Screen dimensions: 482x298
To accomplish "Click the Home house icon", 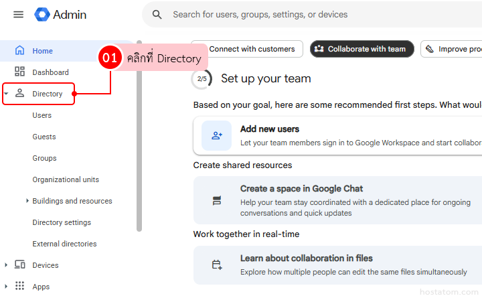I will (19, 50).
